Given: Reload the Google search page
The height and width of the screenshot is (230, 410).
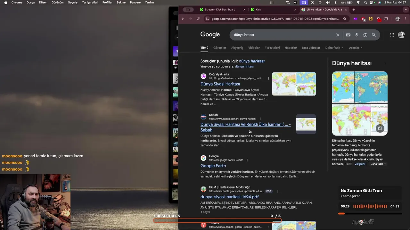Looking at the screenshot, I should click(198, 19).
